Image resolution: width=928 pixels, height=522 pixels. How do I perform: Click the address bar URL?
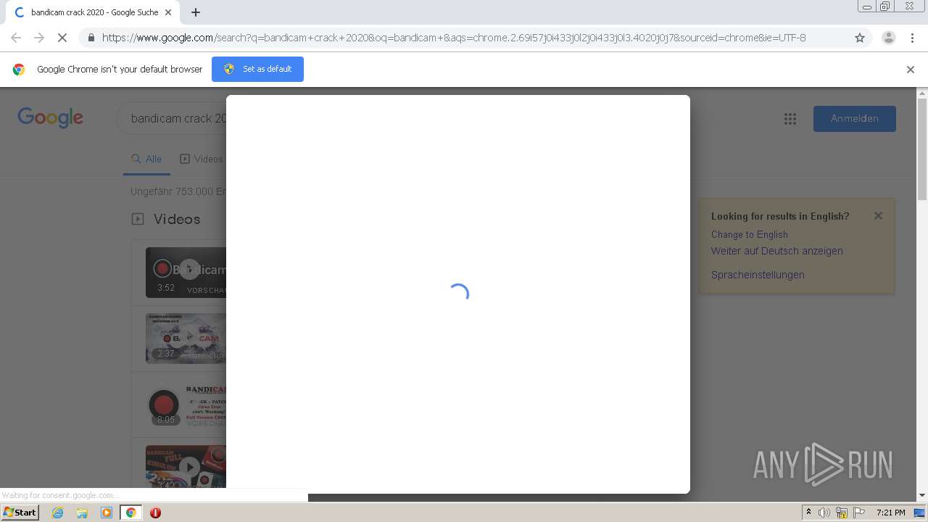click(x=454, y=38)
